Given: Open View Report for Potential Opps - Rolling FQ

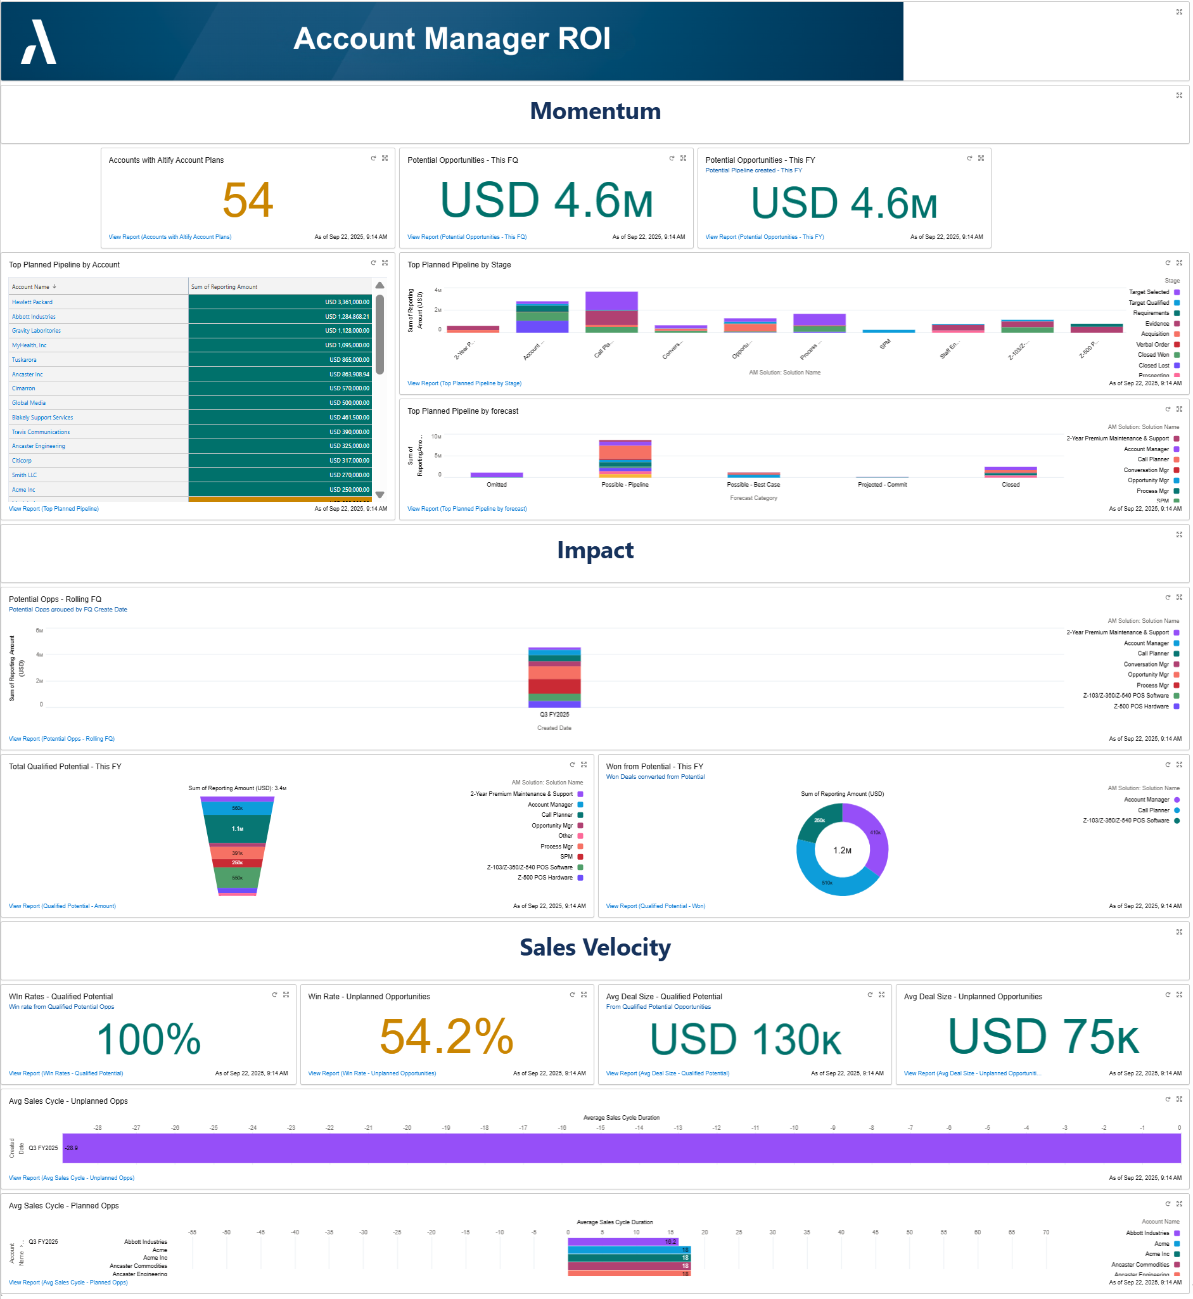Looking at the screenshot, I should (x=61, y=739).
